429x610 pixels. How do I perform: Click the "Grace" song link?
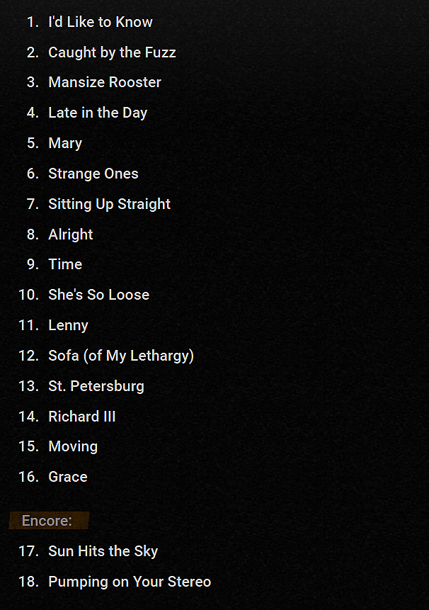68,477
